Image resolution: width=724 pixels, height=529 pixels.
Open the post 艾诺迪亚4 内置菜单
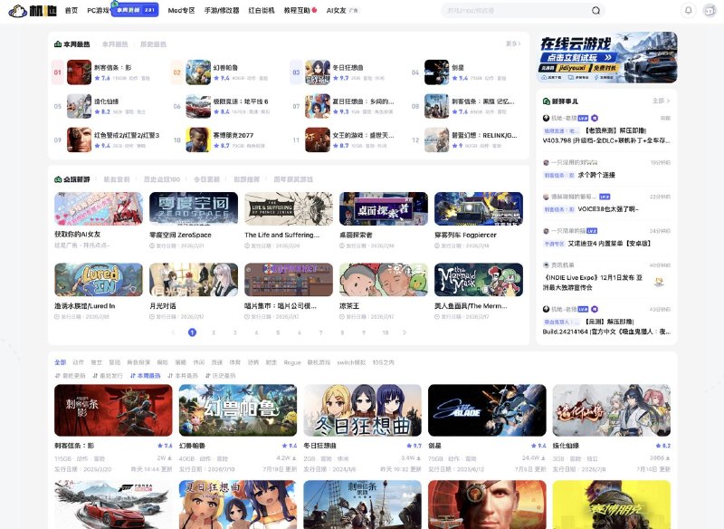point(608,244)
